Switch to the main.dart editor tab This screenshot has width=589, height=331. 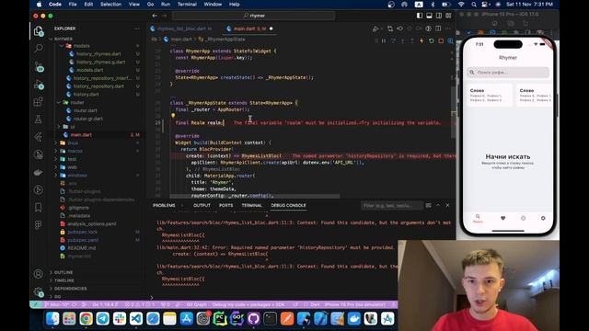pyautogui.click(x=249, y=29)
